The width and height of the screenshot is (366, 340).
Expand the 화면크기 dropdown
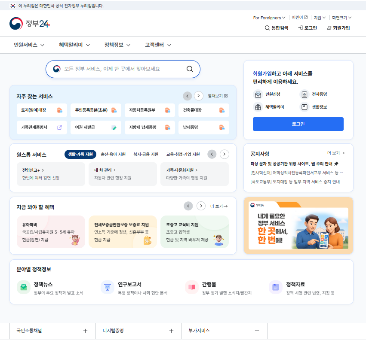(342, 18)
